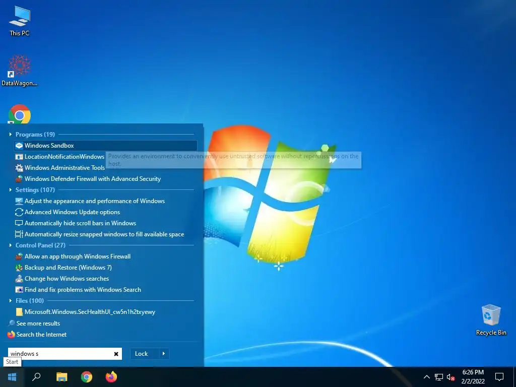
Task: Click the muted volume tray icon
Action: click(x=450, y=377)
